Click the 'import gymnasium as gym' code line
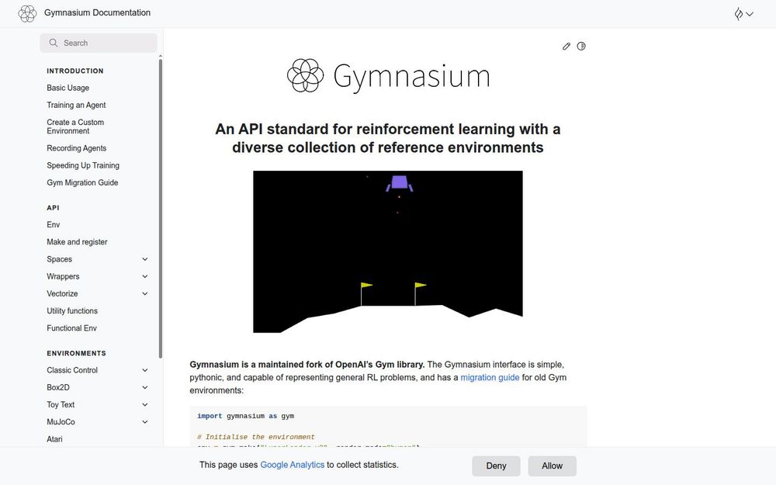 pos(245,416)
